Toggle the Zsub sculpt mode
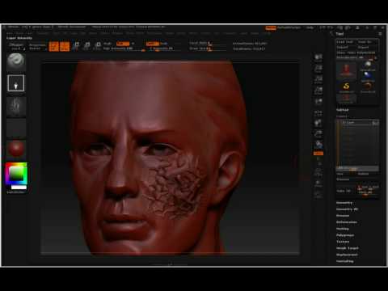Screen dimensions: 388x291 164,44
